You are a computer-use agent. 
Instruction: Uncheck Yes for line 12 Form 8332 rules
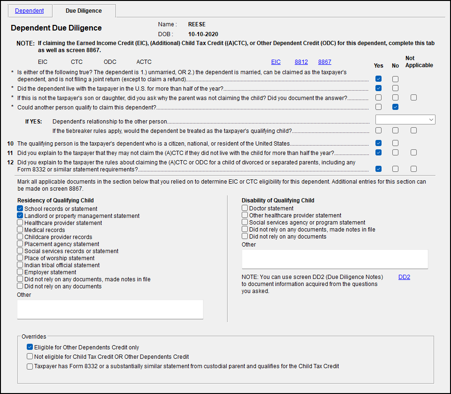click(379, 169)
